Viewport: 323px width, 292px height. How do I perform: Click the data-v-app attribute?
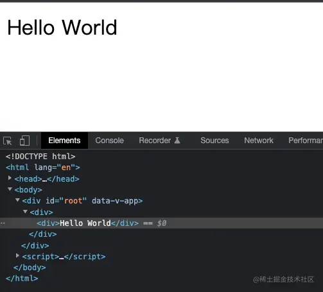tap(115, 201)
